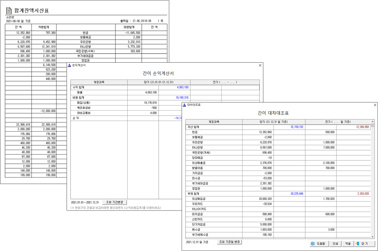Select 여비교통비 row in 손익계산서
Viewport: 378px width, 251px height.
pyautogui.click(x=126, y=113)
